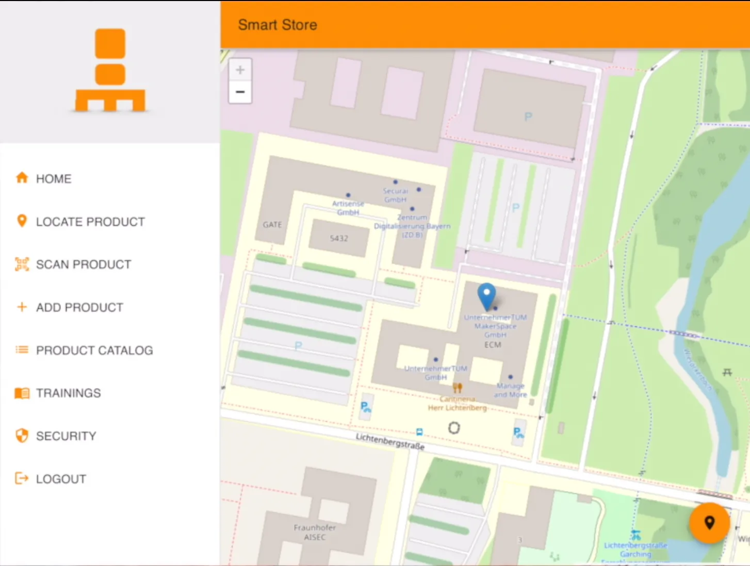
Task: Click the Logout menu entry
Action: click(x=61, y=478)
